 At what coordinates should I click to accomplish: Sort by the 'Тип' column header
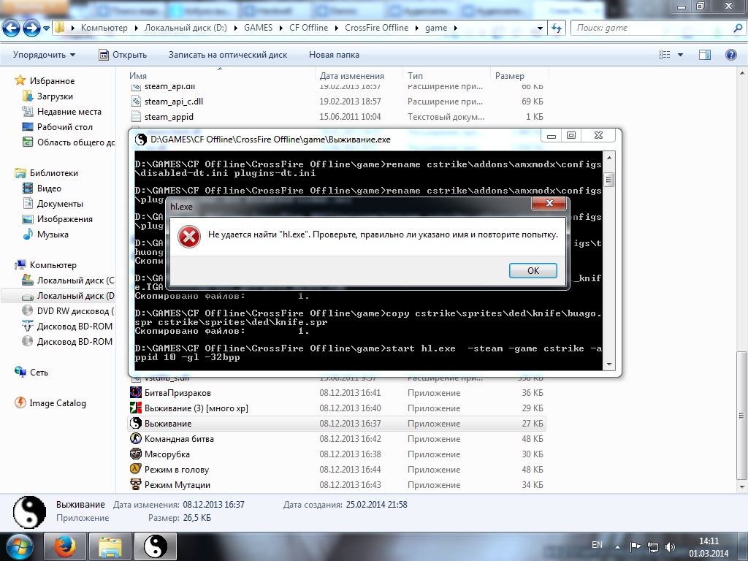415,76
